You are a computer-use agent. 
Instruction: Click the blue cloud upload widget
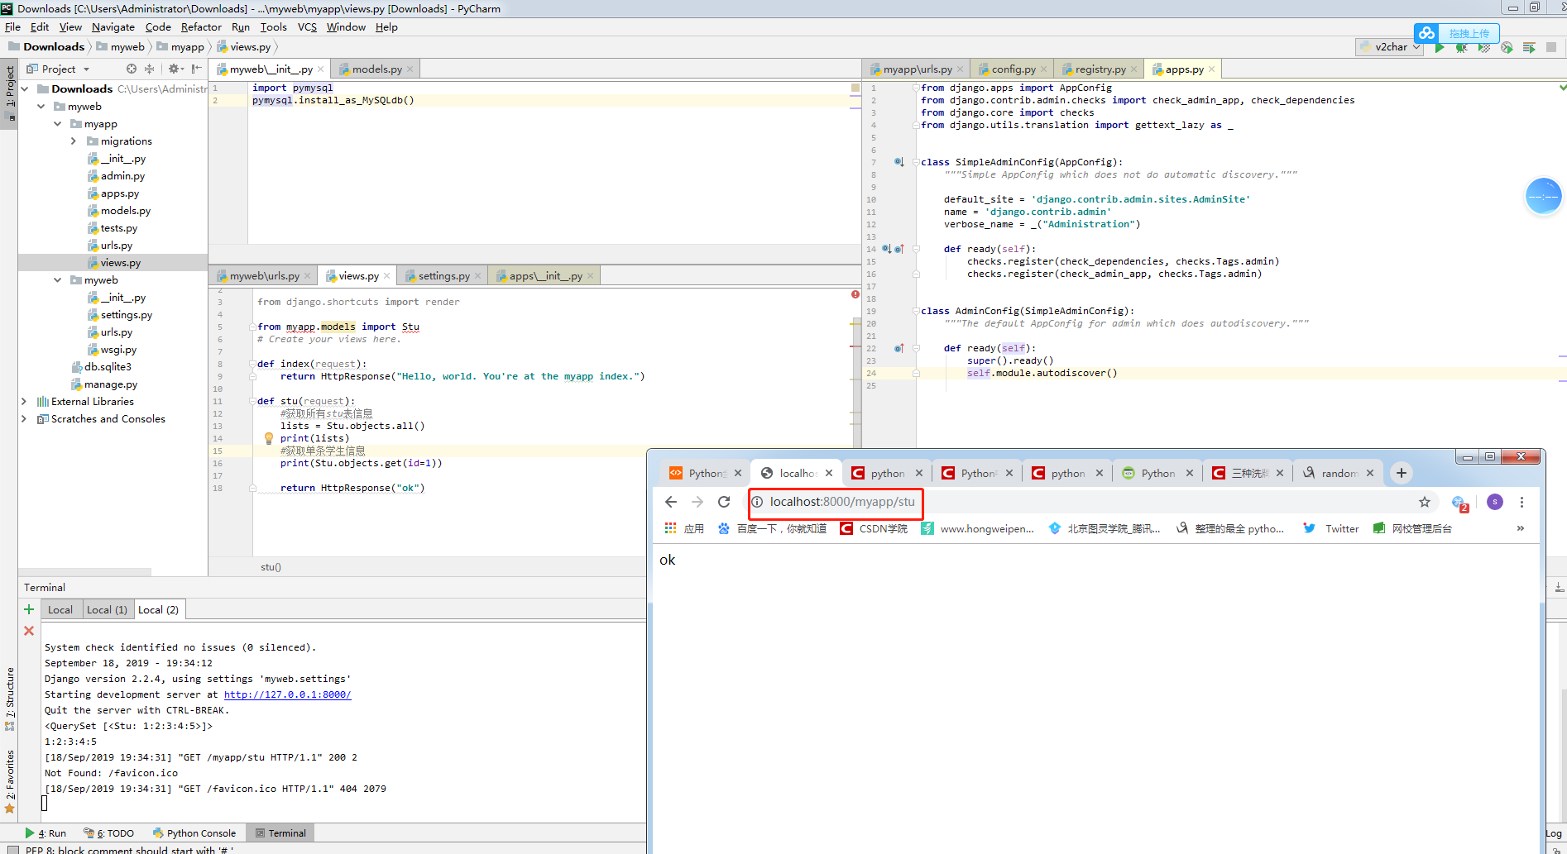[x=1456, y=33]
